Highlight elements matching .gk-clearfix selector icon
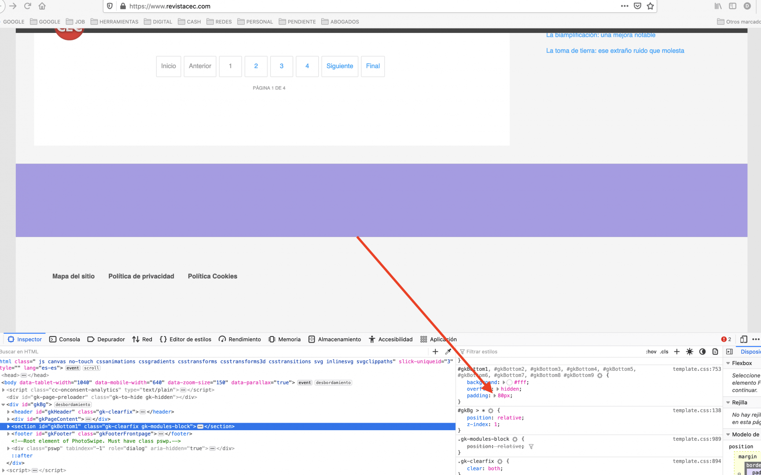Image resolution: width=761 pixels, height=475 pixels. (500, 461)
